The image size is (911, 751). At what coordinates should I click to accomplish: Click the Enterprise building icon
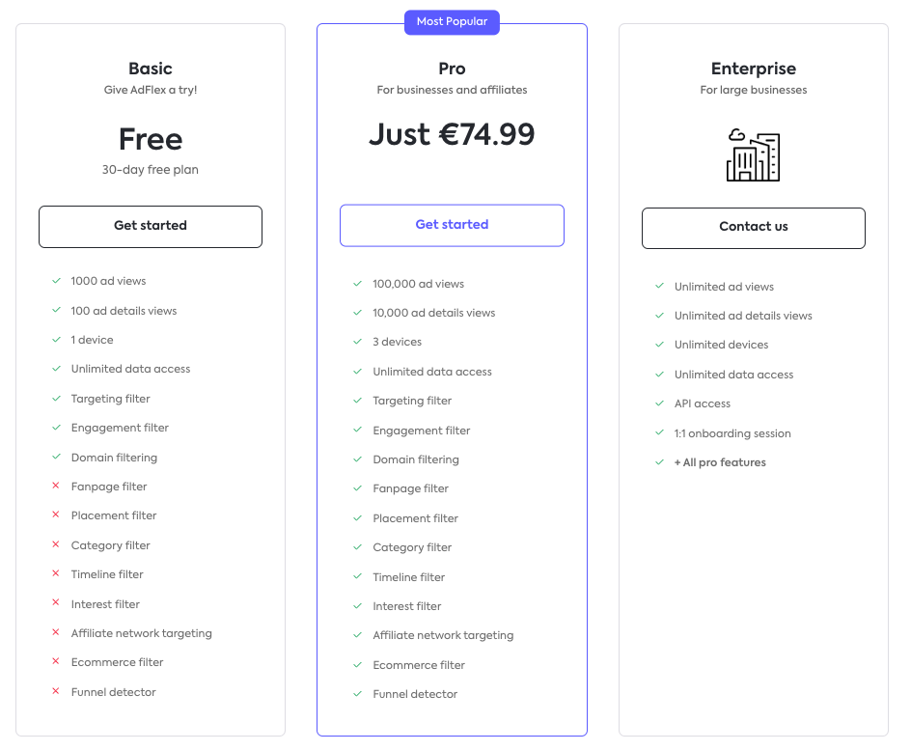(x=753, y=154)
